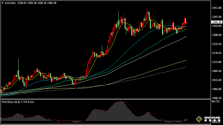Image resolution: width=223 pixels, height=125 pixels.
Task: Click the LLG,Daily chart title
Action: pyautogui.click(x=10, y=3)
